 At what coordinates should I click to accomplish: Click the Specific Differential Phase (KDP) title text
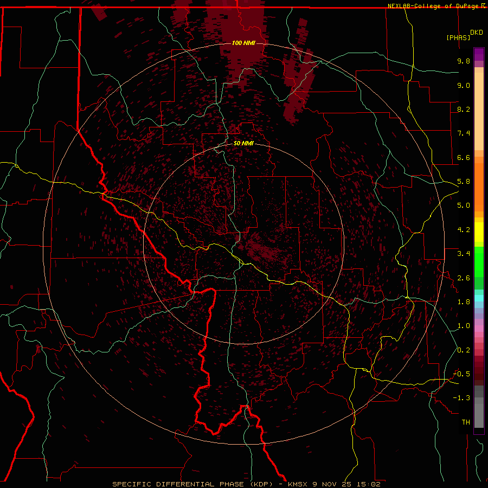pyautogui.click(x=192, y=484)
